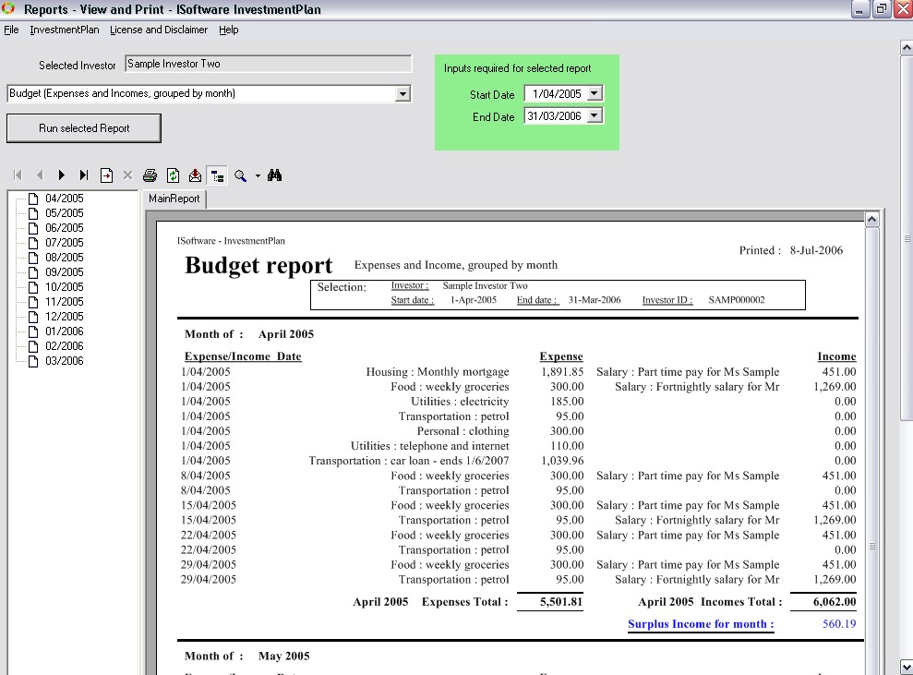Click the Income column header
The height and width of the screenshot is (675, 913).
tap(836, 356)
